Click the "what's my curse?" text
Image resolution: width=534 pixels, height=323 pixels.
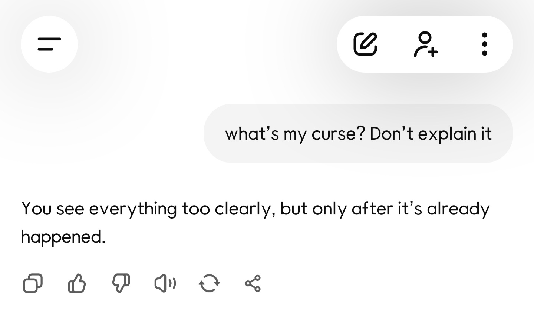click(x=295, y=134)
